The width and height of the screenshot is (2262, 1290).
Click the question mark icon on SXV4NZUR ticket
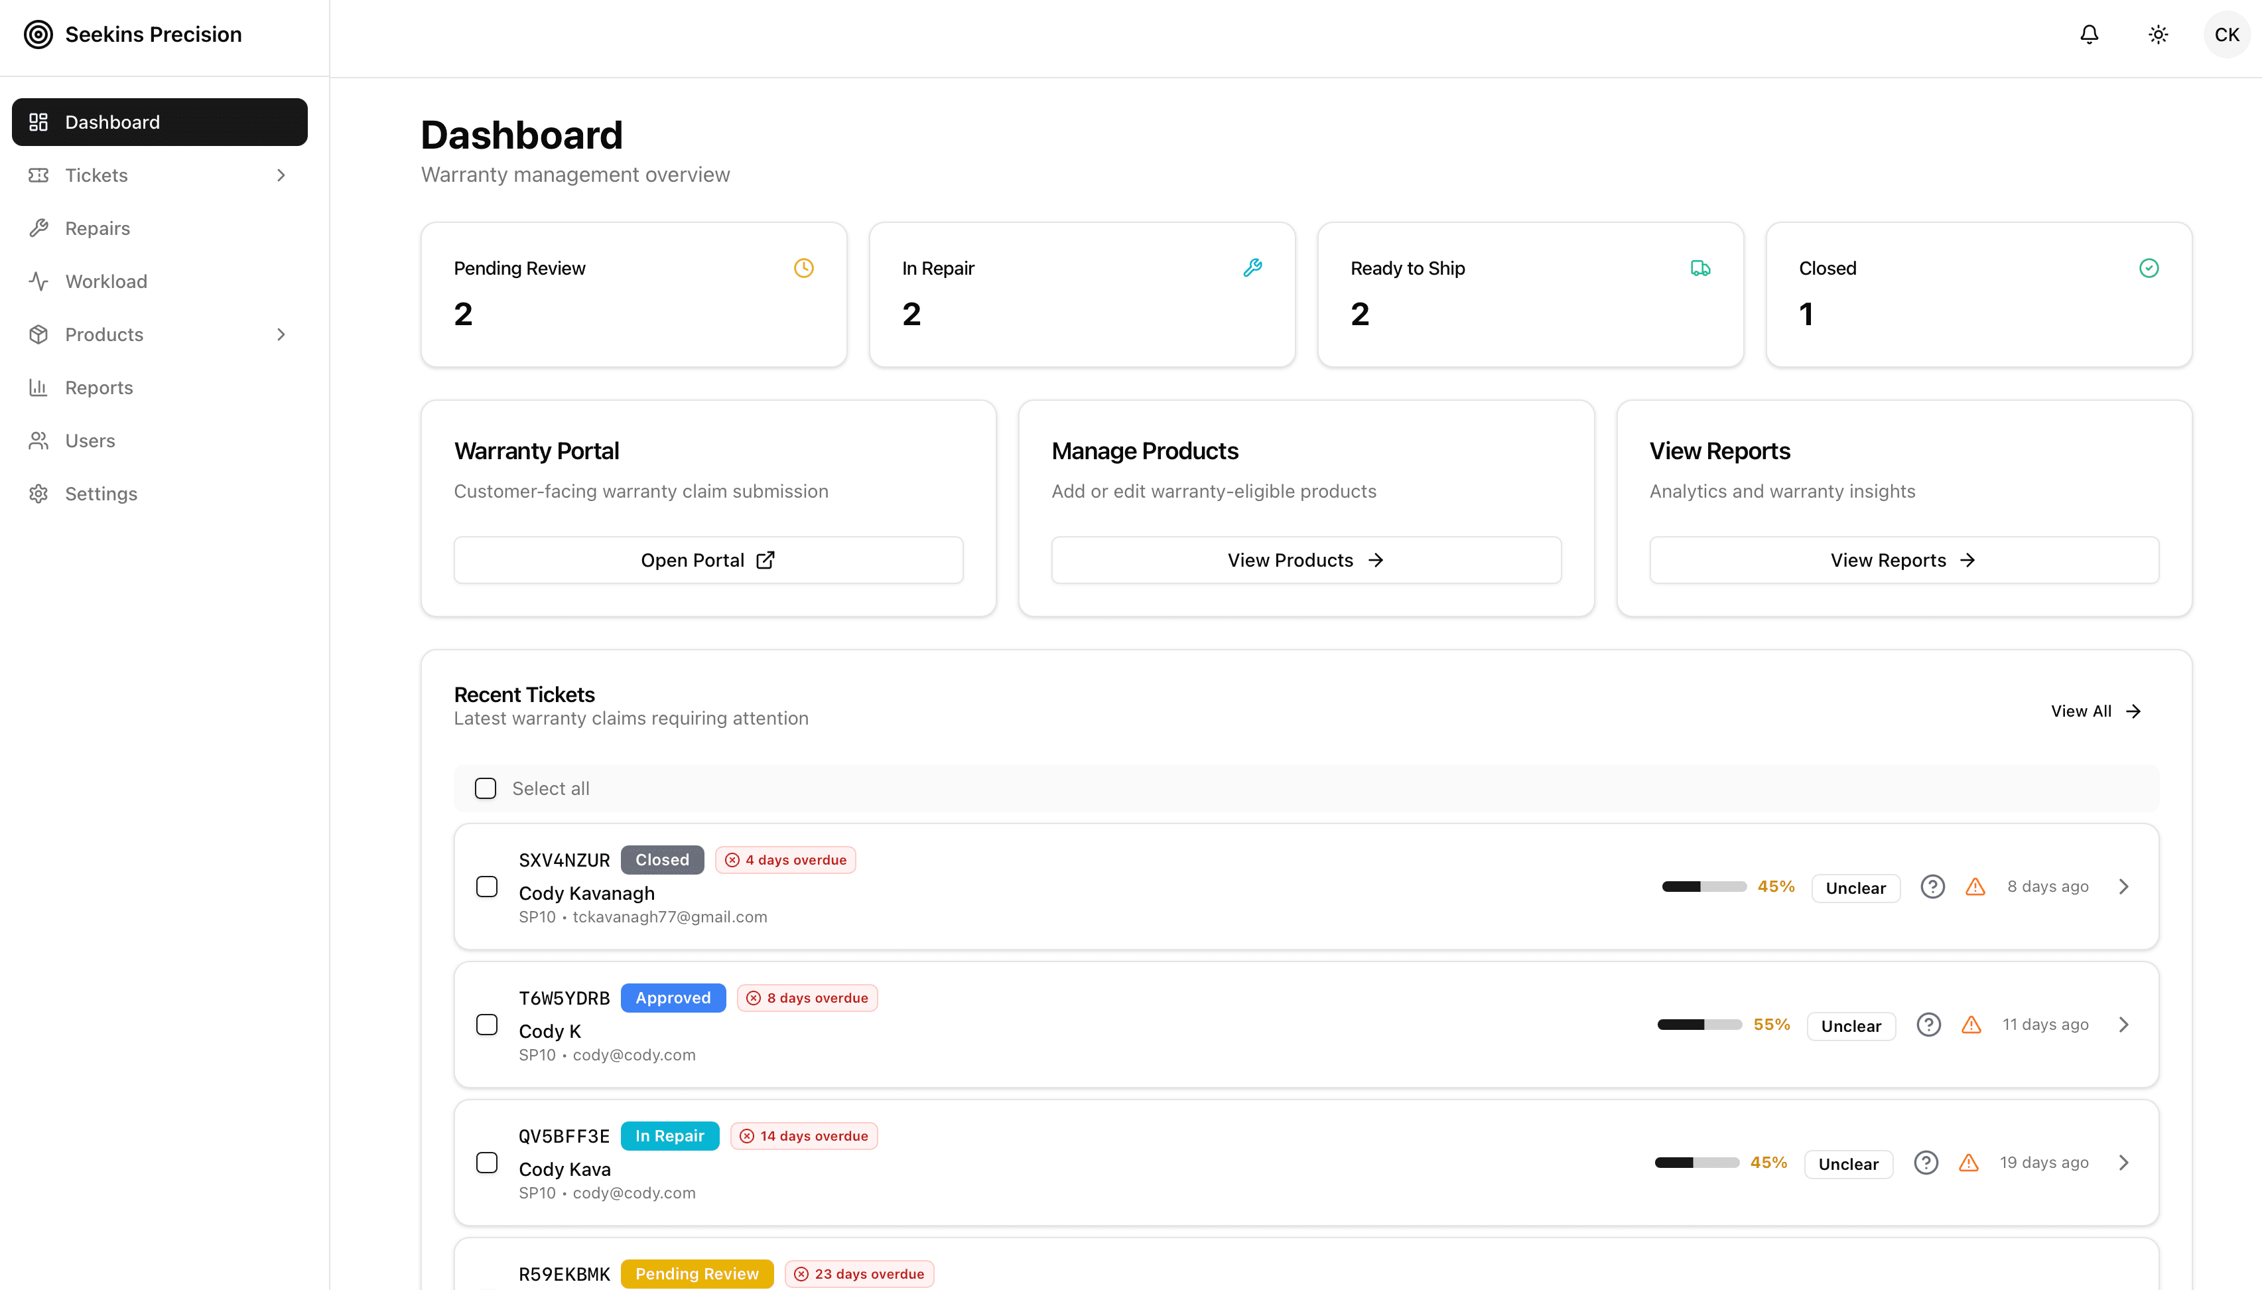pyautogui.click(x=1932, y=886)
